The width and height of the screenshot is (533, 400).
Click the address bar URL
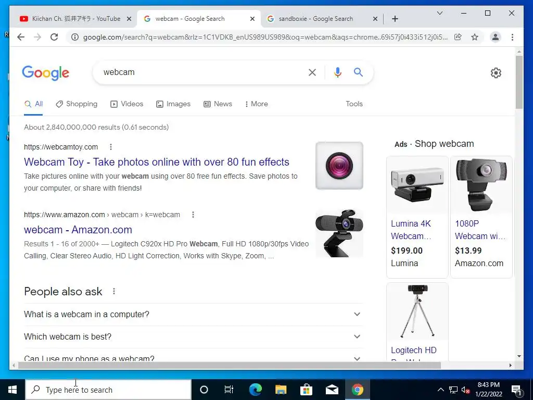(265, 37)
